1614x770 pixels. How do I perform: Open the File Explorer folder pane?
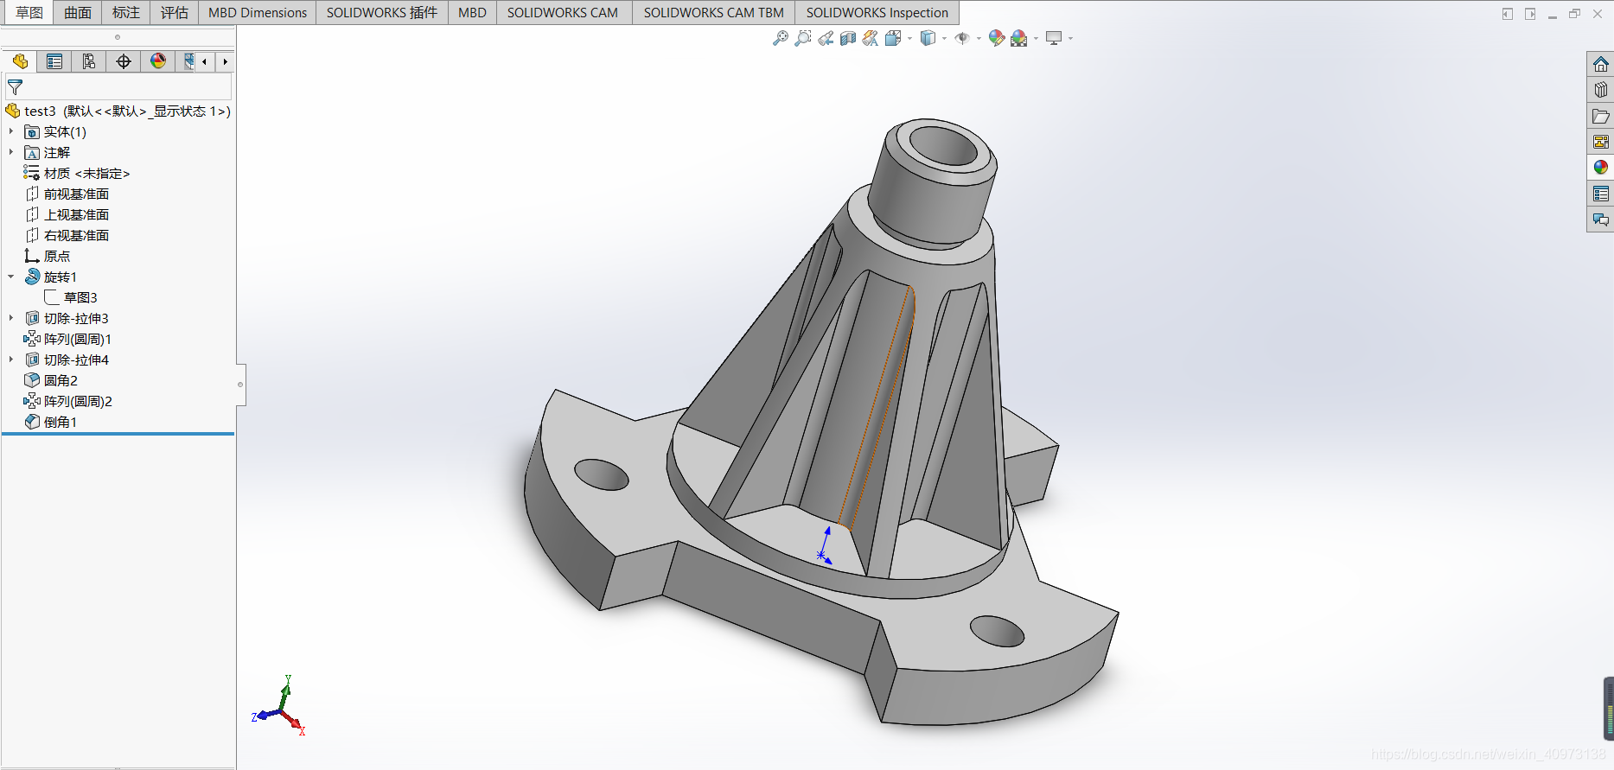pos(1600,116)
